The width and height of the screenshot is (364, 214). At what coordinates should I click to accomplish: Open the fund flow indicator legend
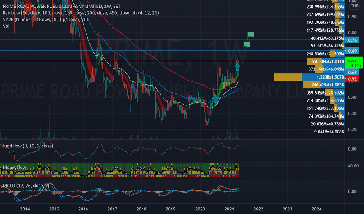click(x=28, y=146)
